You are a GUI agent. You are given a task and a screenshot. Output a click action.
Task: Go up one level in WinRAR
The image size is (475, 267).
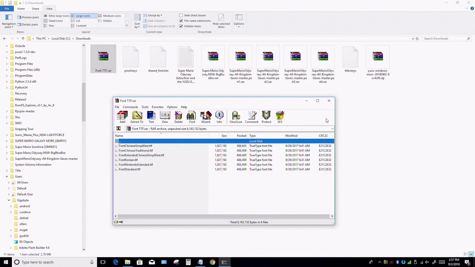point(119,129)
